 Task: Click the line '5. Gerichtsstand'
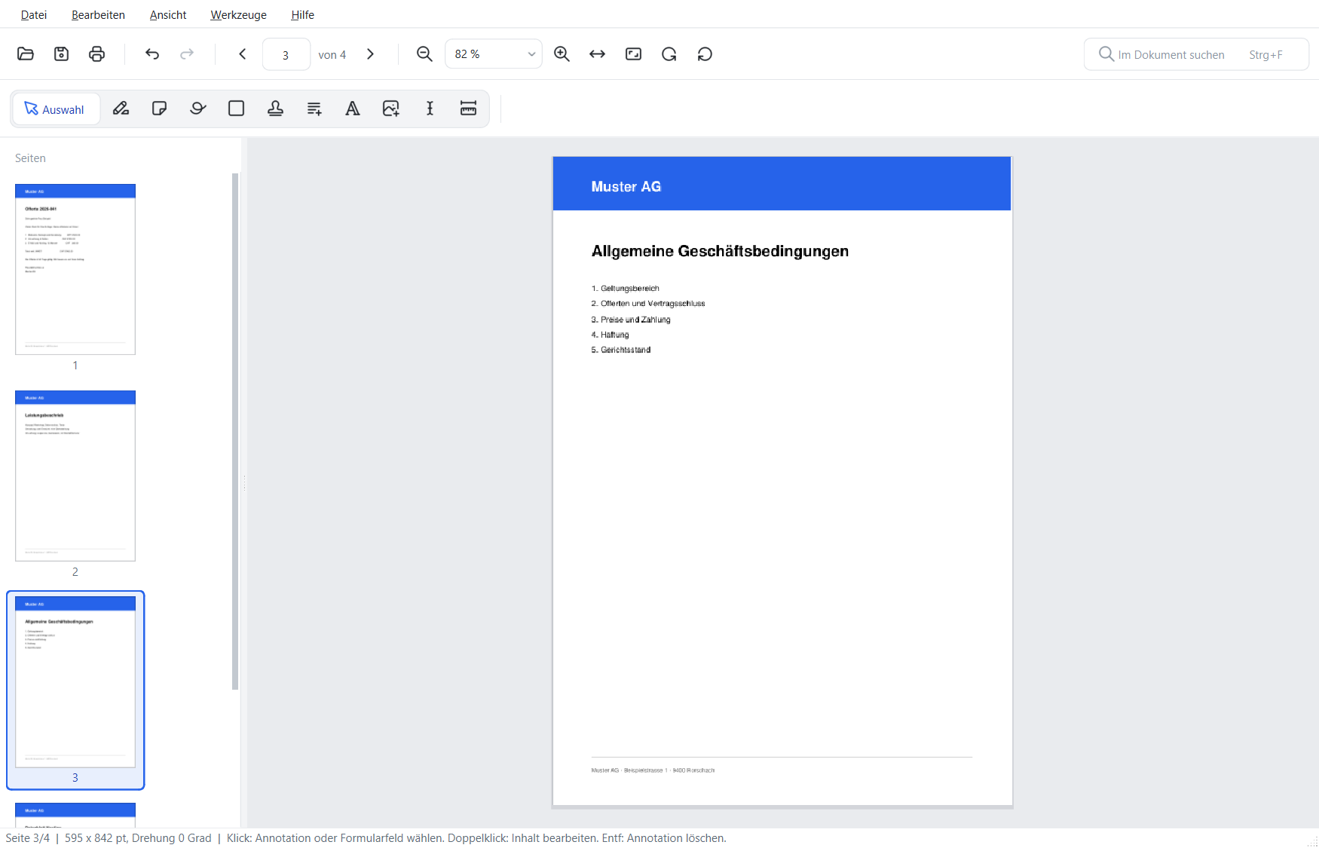(x=621, y=350)
